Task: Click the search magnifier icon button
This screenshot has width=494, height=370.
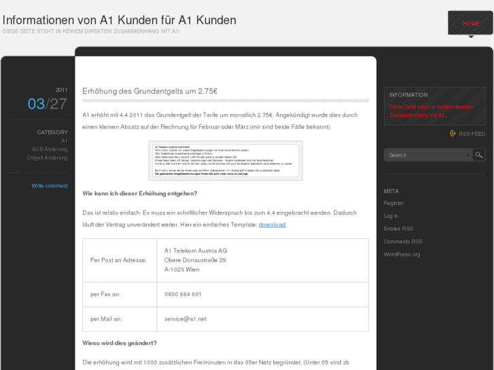Action: (x=478, y=155)
